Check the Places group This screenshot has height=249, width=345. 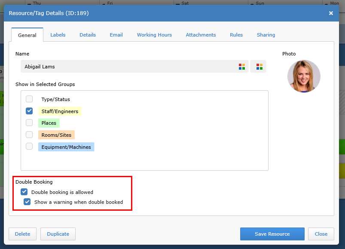29,123
